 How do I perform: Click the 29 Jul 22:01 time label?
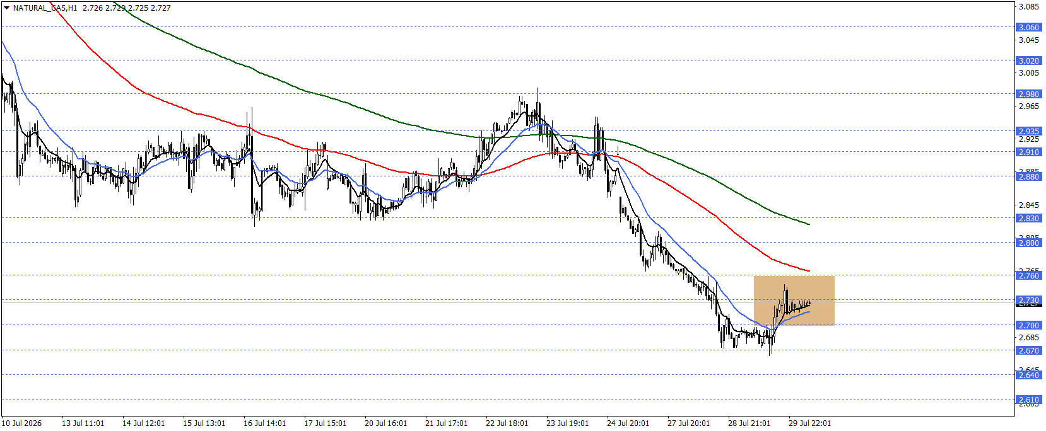pyautogui.click(x=809, y=423)
